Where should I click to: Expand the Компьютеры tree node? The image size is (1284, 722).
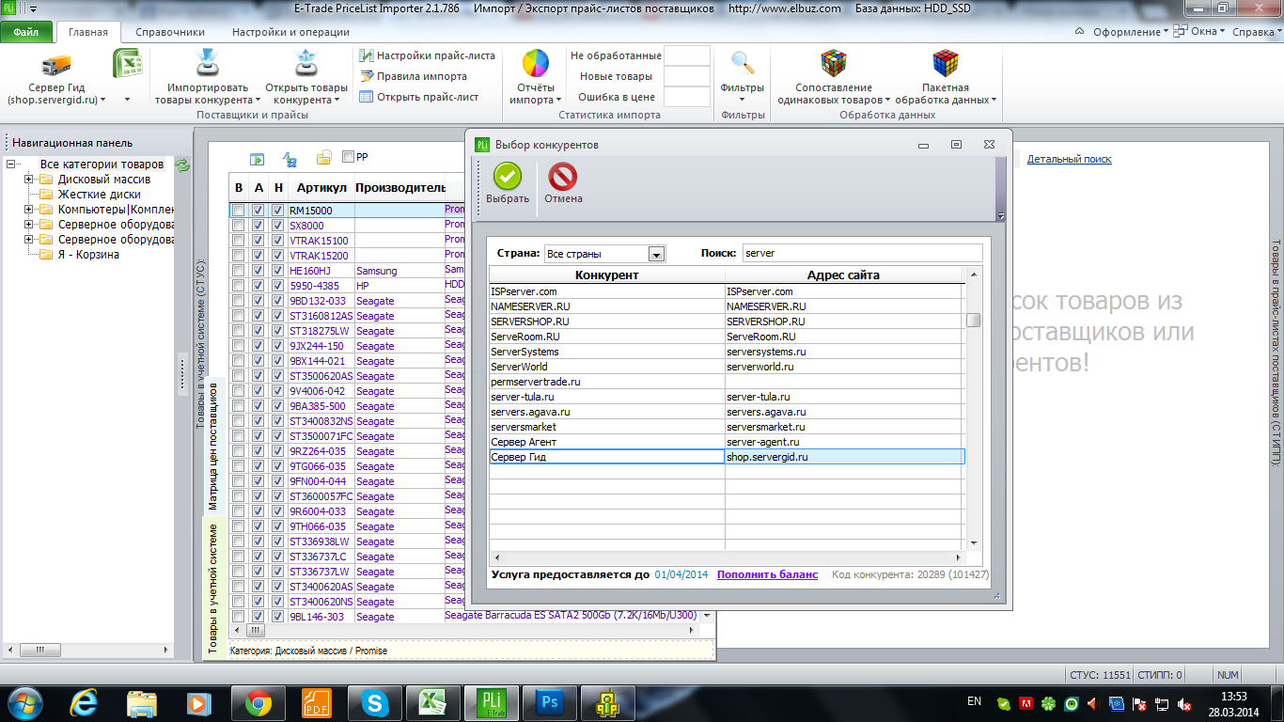tap(29, 210)
